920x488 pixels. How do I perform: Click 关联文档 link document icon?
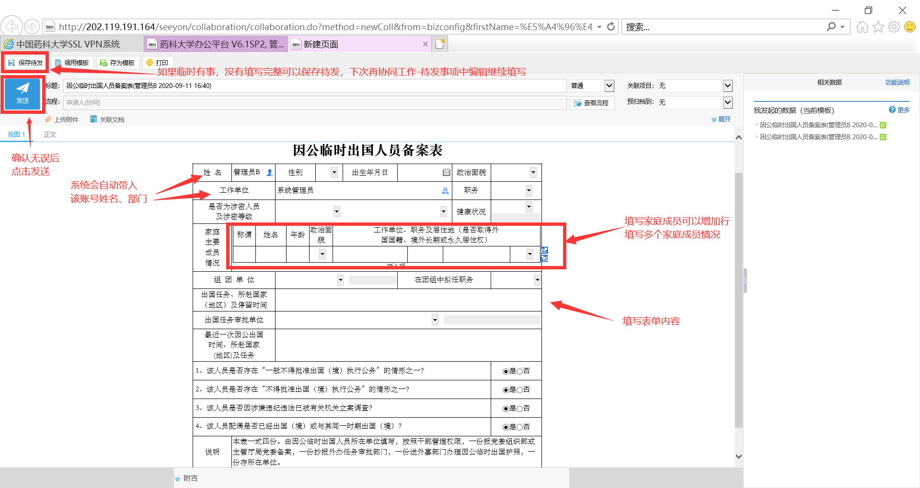[x=94, y=120]
